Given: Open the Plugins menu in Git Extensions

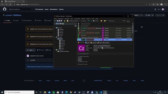Looking at the screenshot, I should tap(88, 19).
